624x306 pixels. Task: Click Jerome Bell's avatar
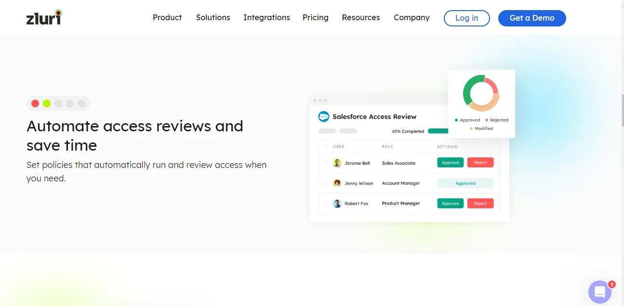[x=337, y=163]
